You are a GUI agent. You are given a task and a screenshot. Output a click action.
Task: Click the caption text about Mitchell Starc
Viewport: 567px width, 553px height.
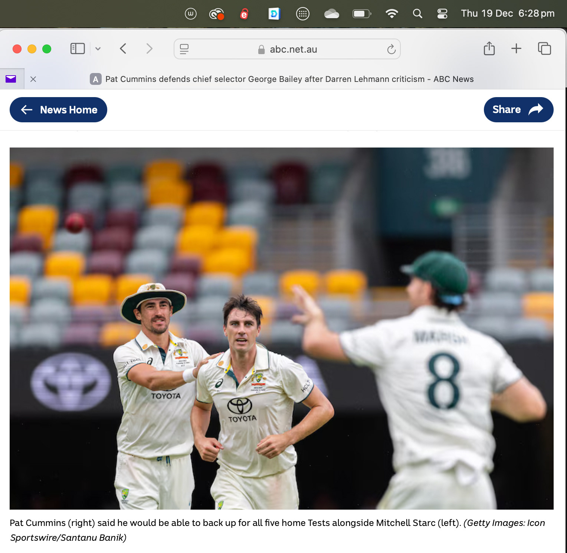pyautogui.click(x=235, y=523)
